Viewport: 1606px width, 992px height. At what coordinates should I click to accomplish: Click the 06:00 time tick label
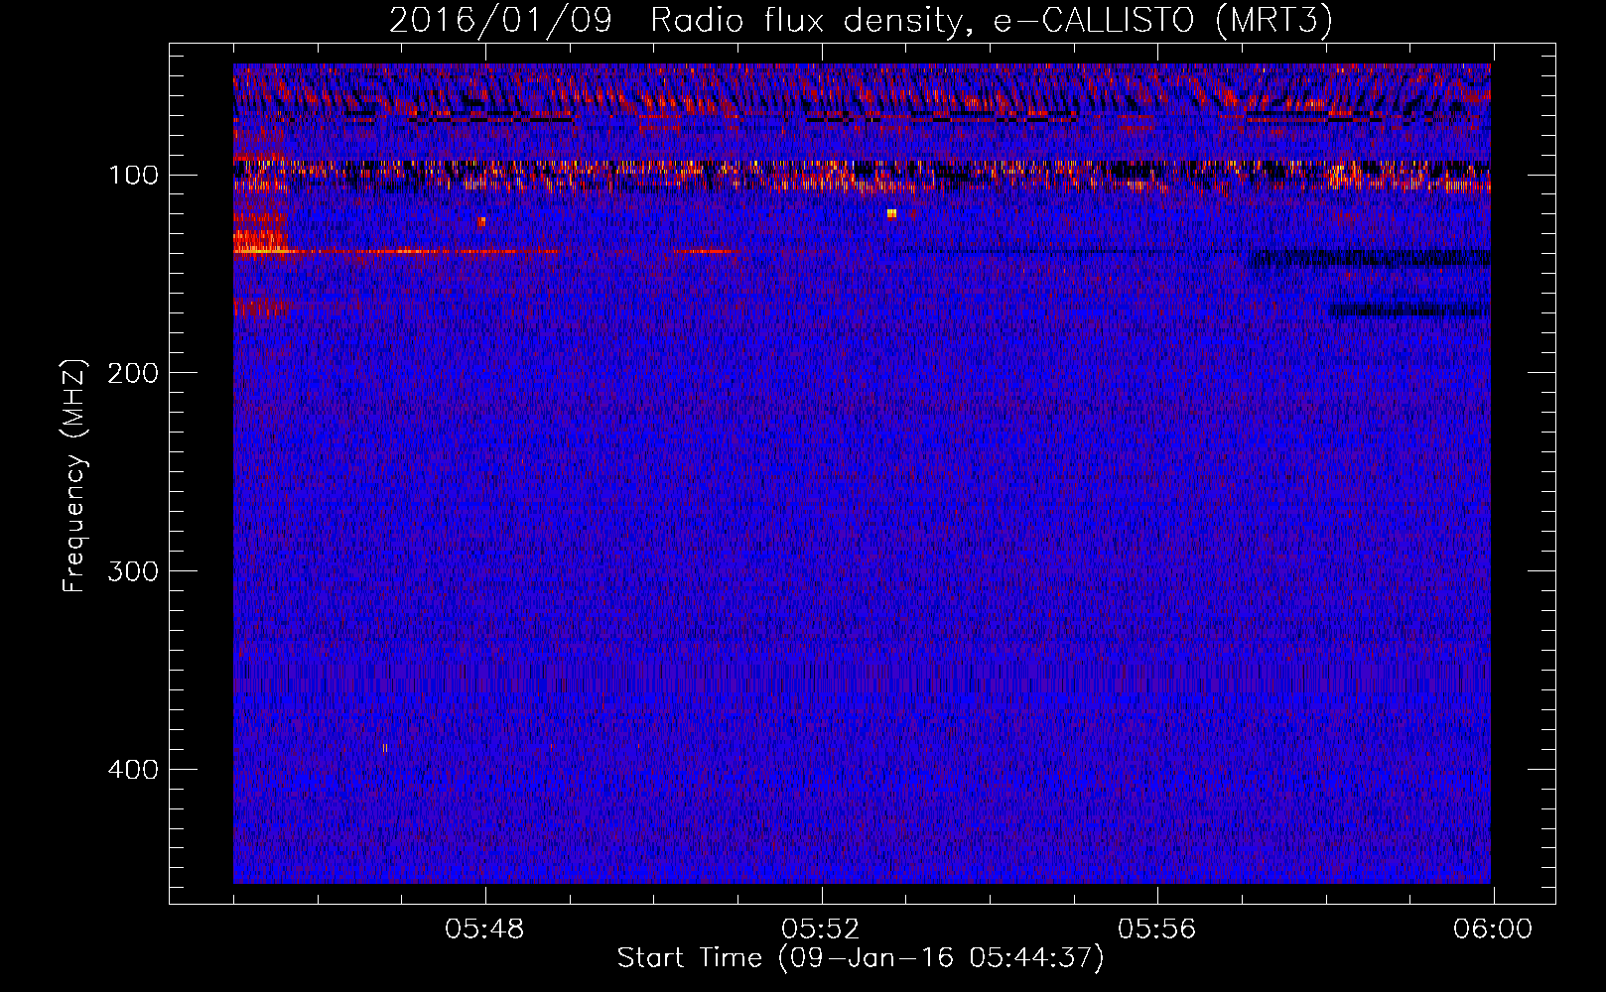(x=1493, y=930)
